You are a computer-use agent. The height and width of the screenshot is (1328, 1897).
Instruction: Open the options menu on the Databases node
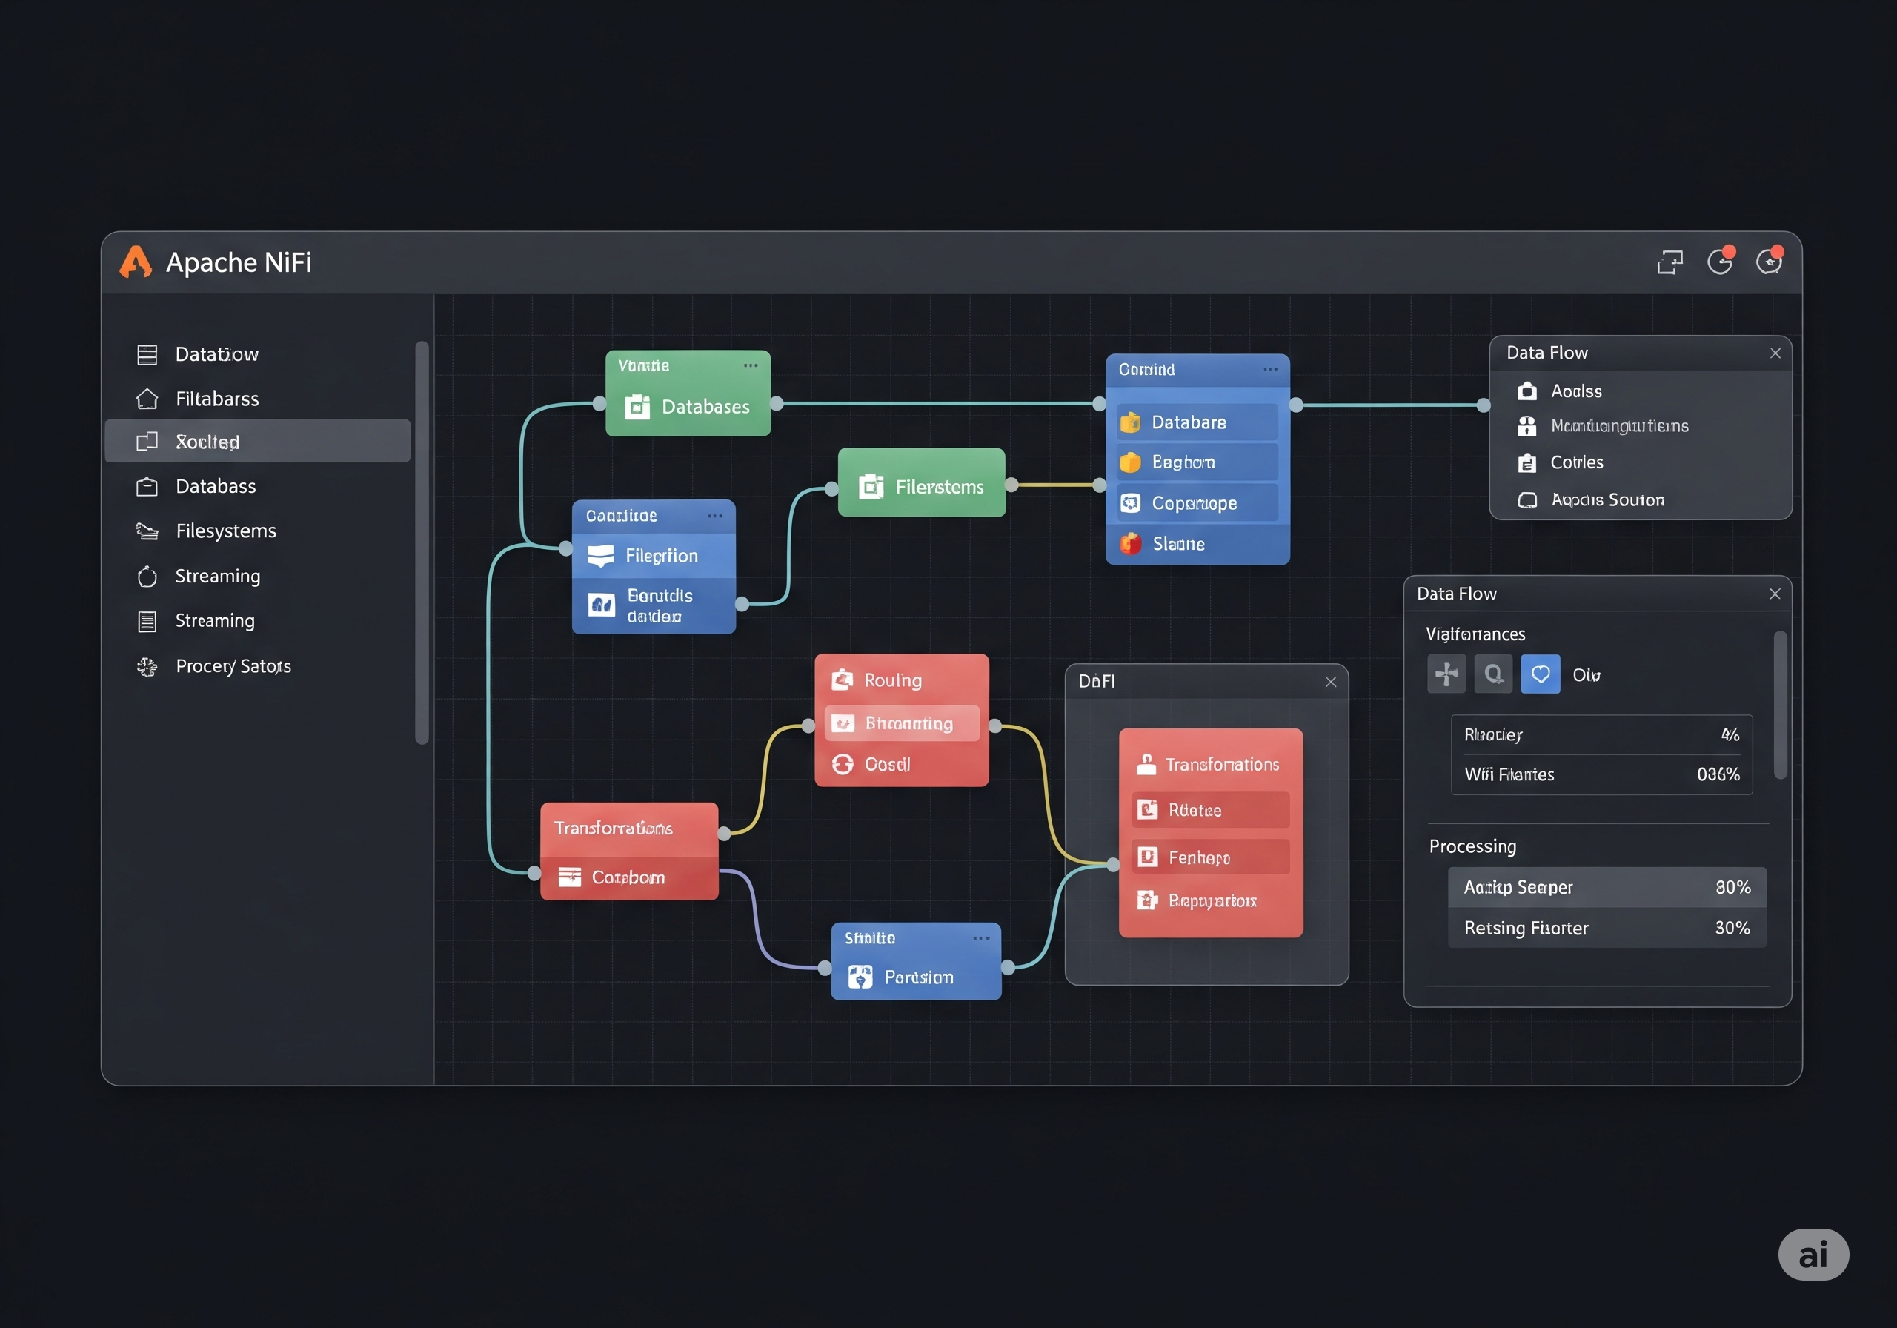750,365
